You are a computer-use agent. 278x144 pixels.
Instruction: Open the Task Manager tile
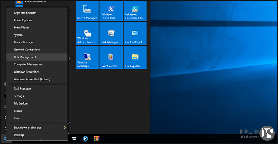click(x=111, y=33)
